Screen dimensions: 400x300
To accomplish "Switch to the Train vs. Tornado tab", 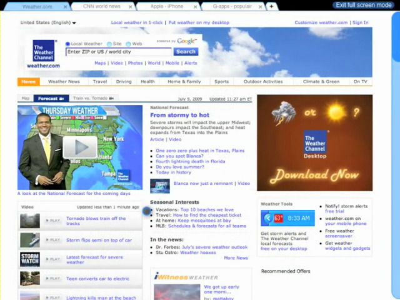I will point(93,98).
